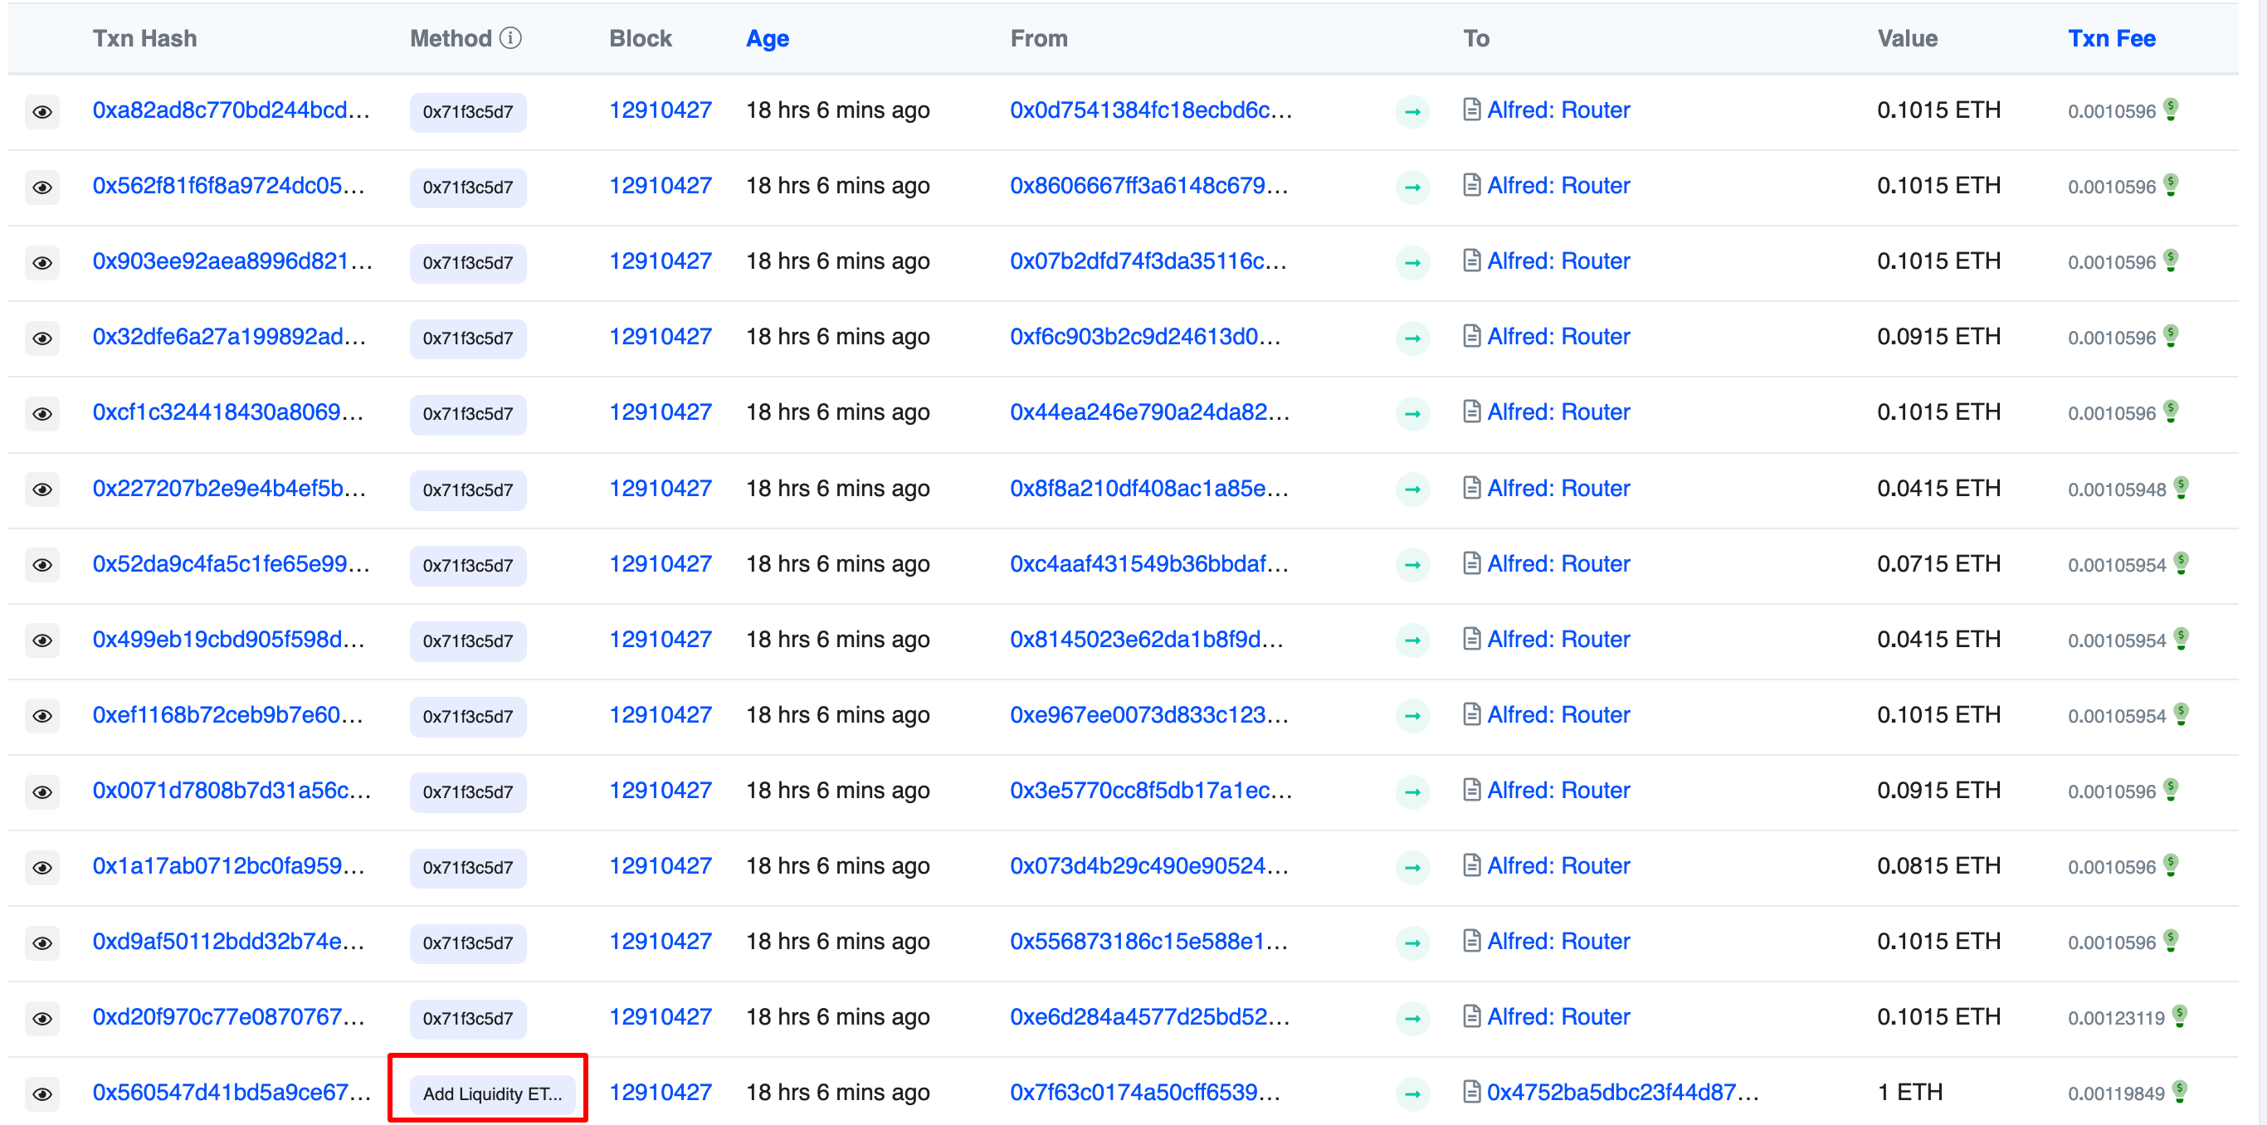Click the contract document icon beside 0x4752ba5dbc23f44d87
Image resolution: width=2267 pixels, height=1125 pixels.
point(1470,1092)
